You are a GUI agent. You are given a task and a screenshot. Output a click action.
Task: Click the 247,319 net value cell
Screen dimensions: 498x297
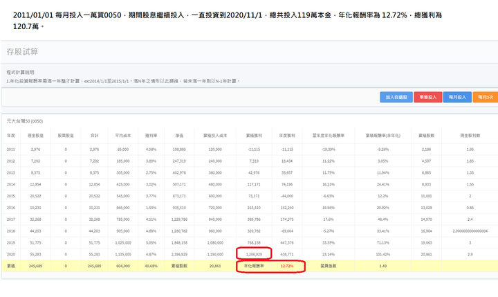click(x=179, y=161)
